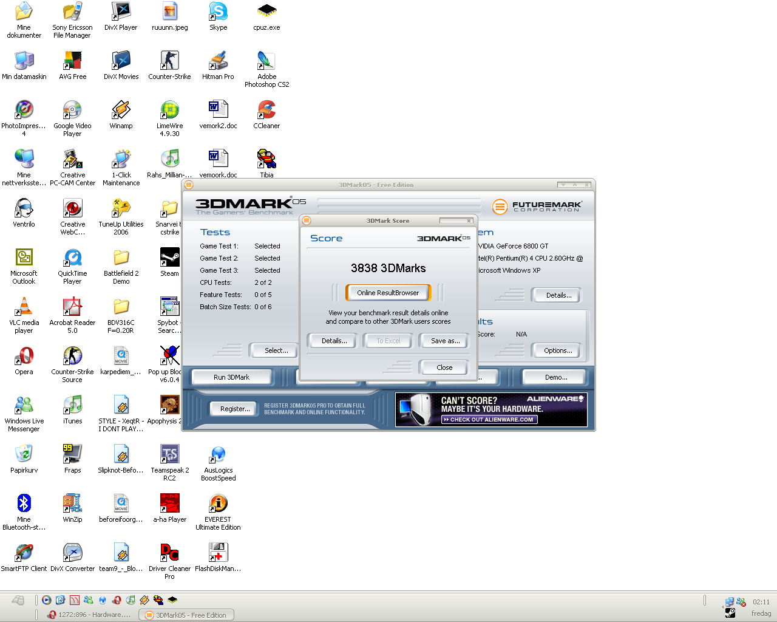The width and height of the screenshot is (777, 622).
Task: Select VLC media player icon
Action: (24, 316)
